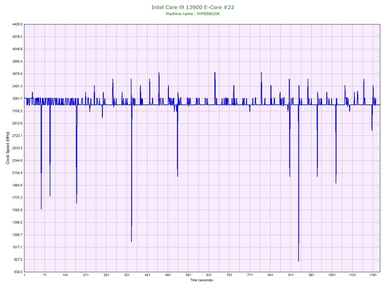Click the "Time (seconds)" horizontal axis label
The image size is (386, 290).
click(202, 280)
